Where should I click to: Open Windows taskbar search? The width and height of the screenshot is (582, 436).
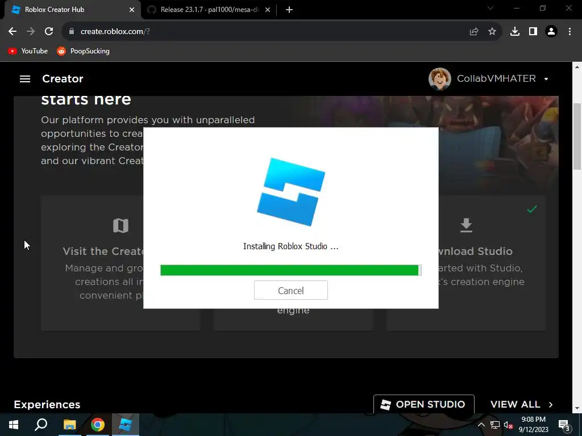pyautogui.click(x=41, y=425)
